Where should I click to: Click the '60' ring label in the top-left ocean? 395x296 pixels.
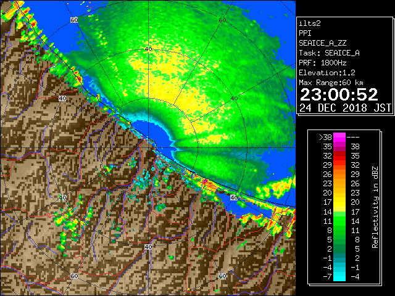74,20
